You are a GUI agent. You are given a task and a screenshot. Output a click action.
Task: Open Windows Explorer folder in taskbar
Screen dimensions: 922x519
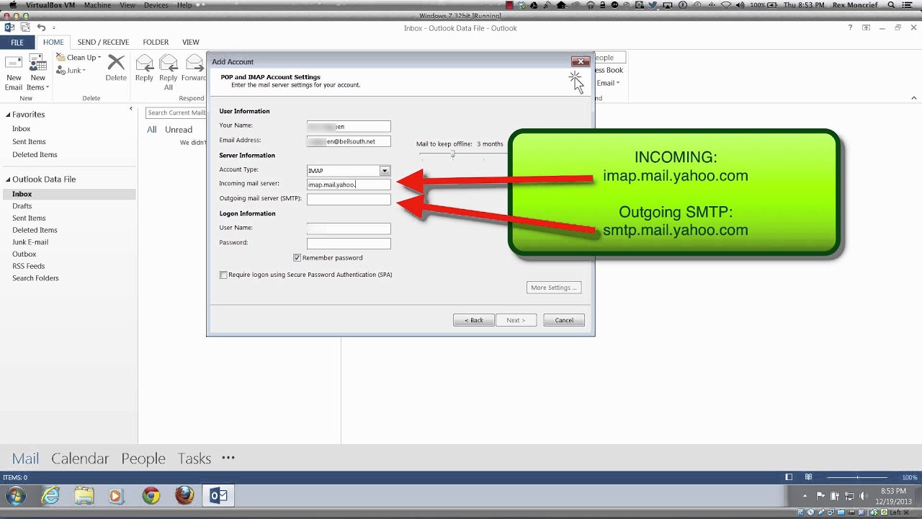point(84,496)
